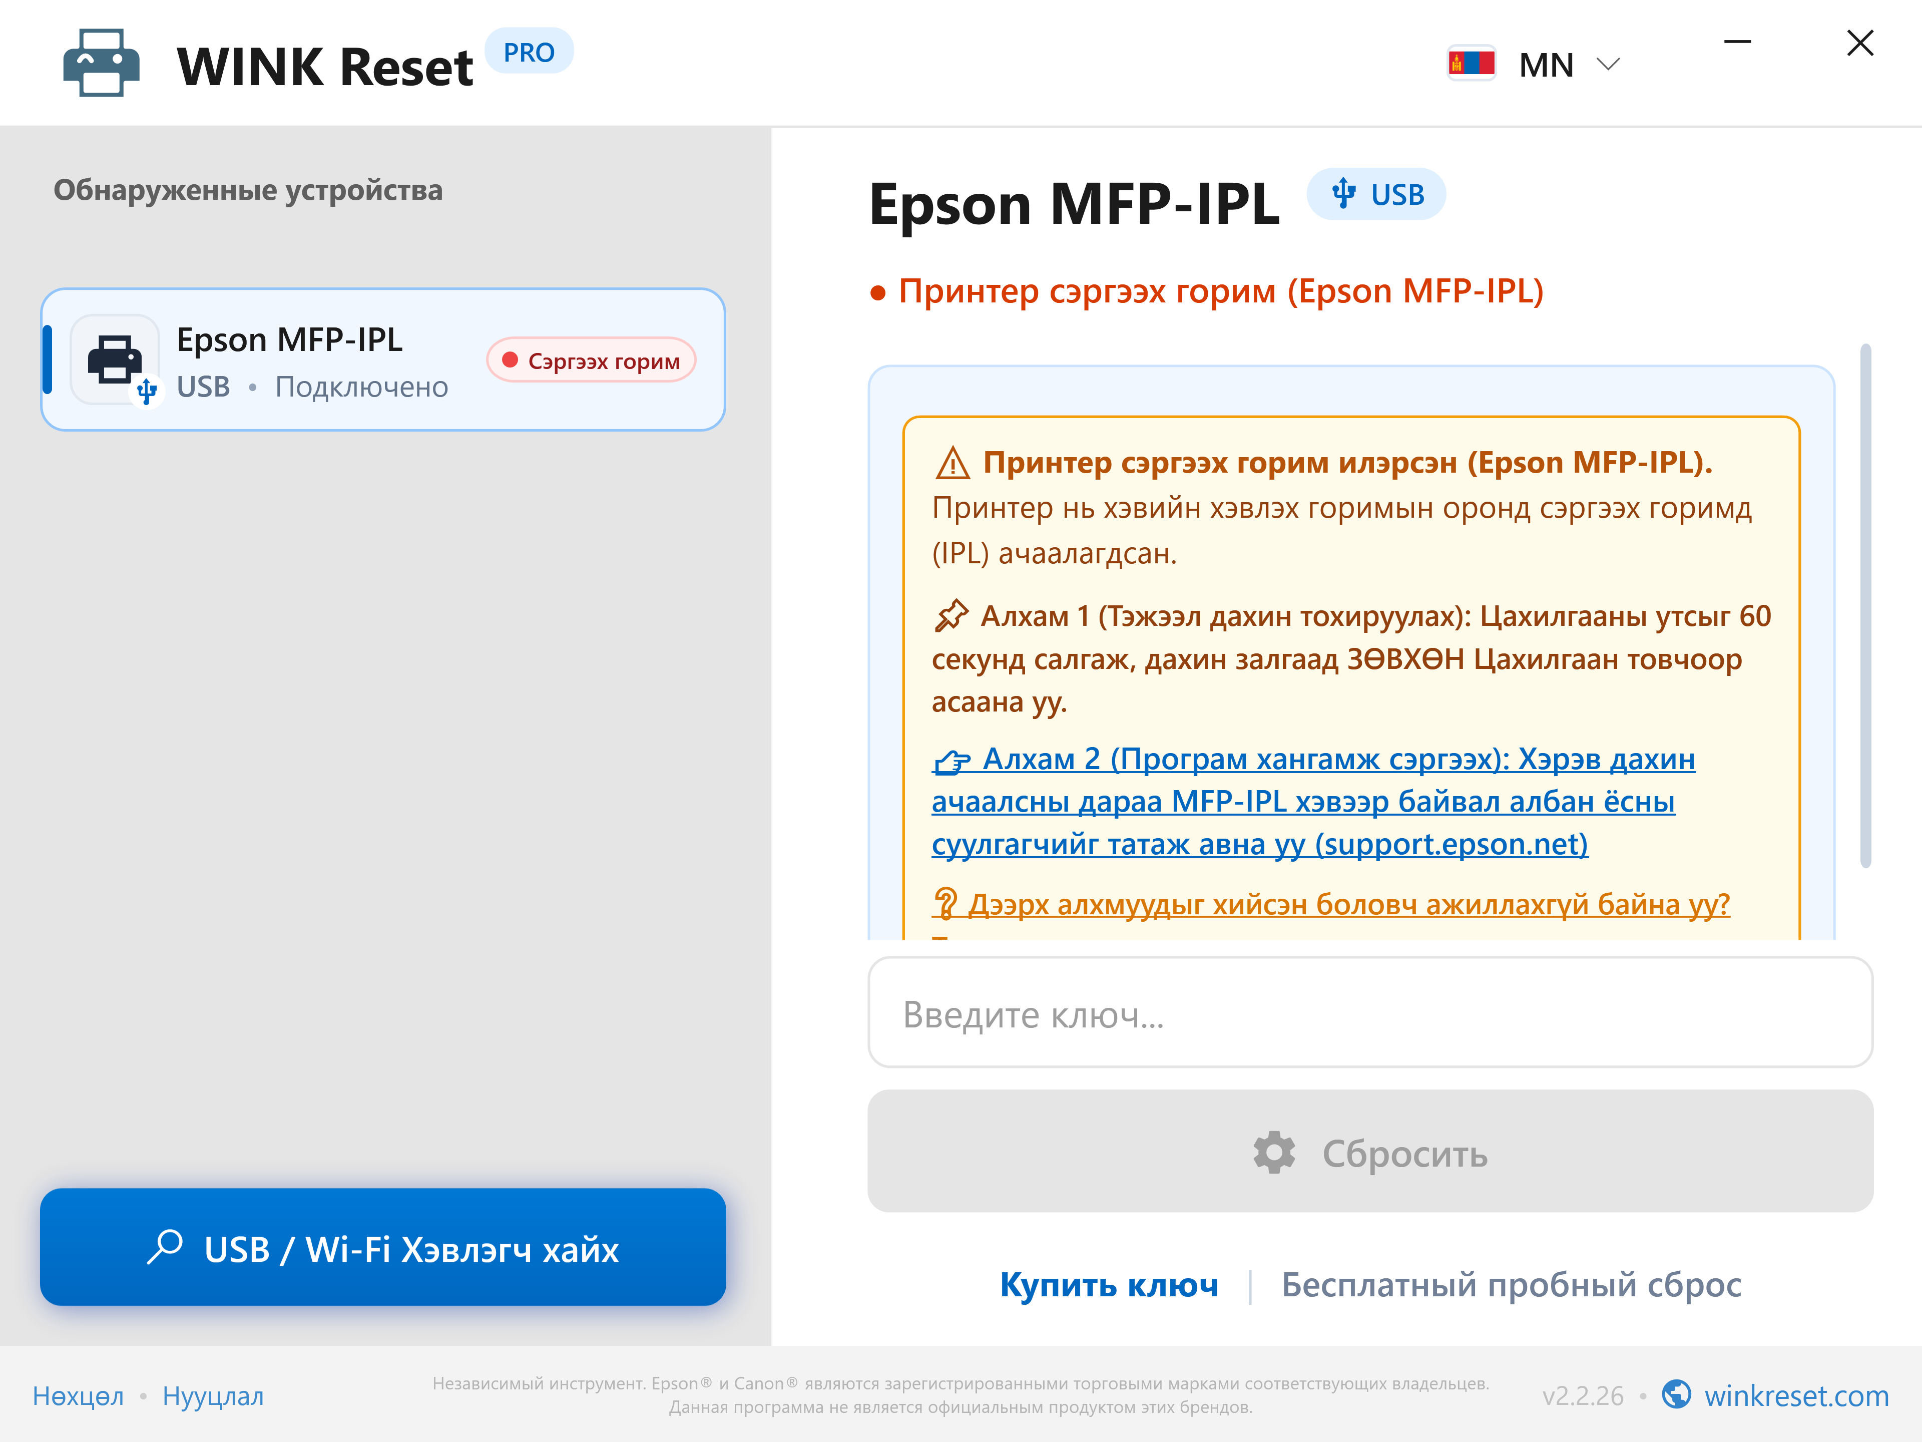The height and width of the screenshot is (1442, 1922).
Task: Click the PRO badge next to the title
Action: (528, 52)
